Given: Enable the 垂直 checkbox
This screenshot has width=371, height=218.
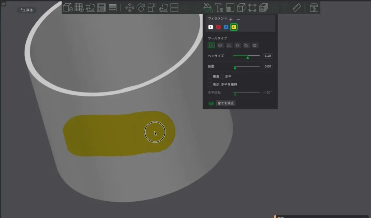Looking at the screenshot, I should click(x=210, y=77).
